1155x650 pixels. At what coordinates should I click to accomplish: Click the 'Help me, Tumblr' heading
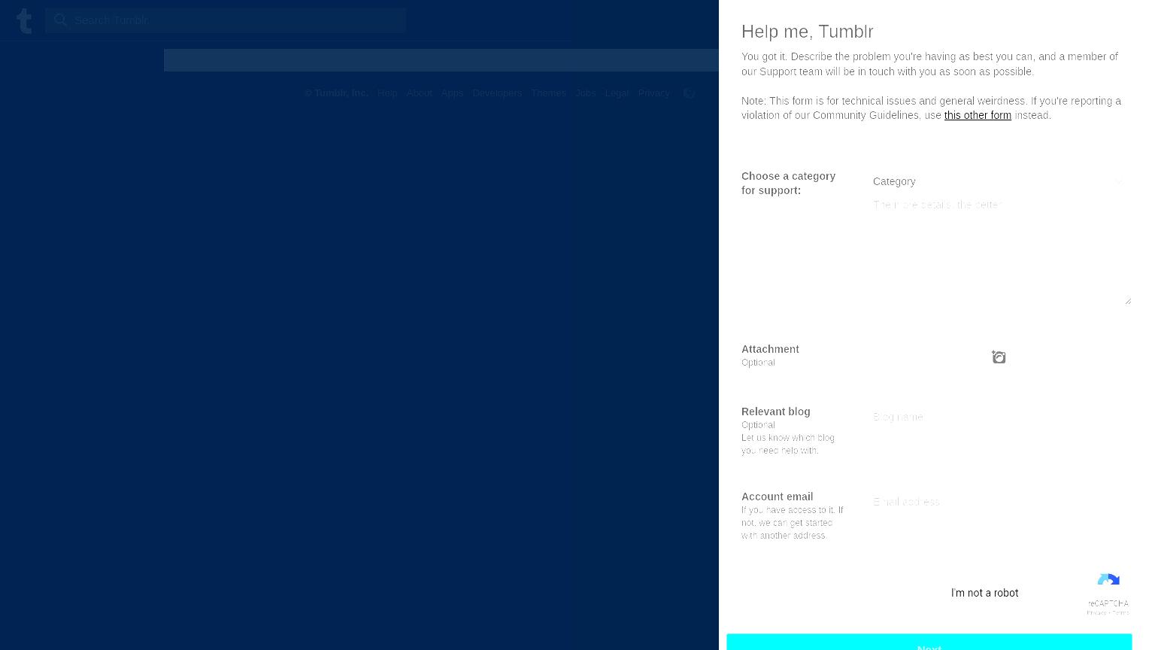(x=808, y=32)
